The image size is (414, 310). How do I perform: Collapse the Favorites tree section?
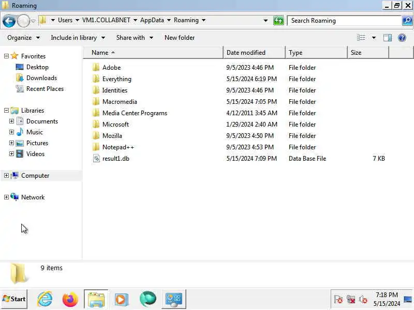click(x=6, y=56)
